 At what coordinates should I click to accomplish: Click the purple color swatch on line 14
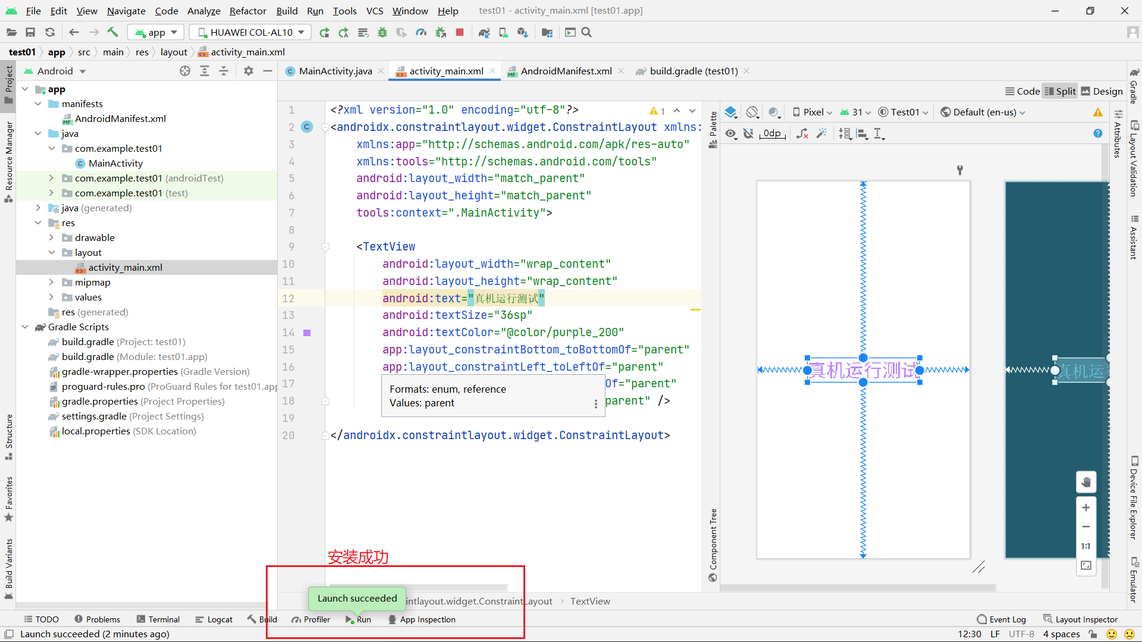(x=307, y=333)
